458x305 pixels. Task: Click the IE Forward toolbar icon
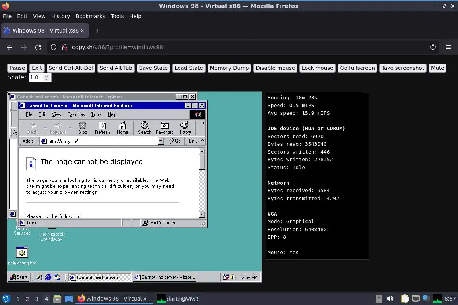click(58, 128)
